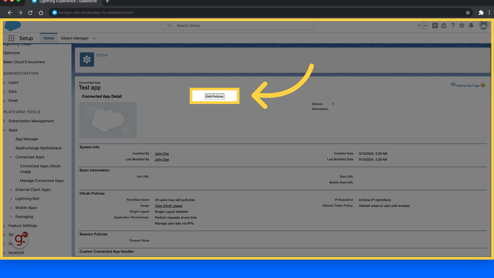Click the Guidde recorder badge icon
The width and height of the screenshot is (494, 278).
[x=20, y=240]
